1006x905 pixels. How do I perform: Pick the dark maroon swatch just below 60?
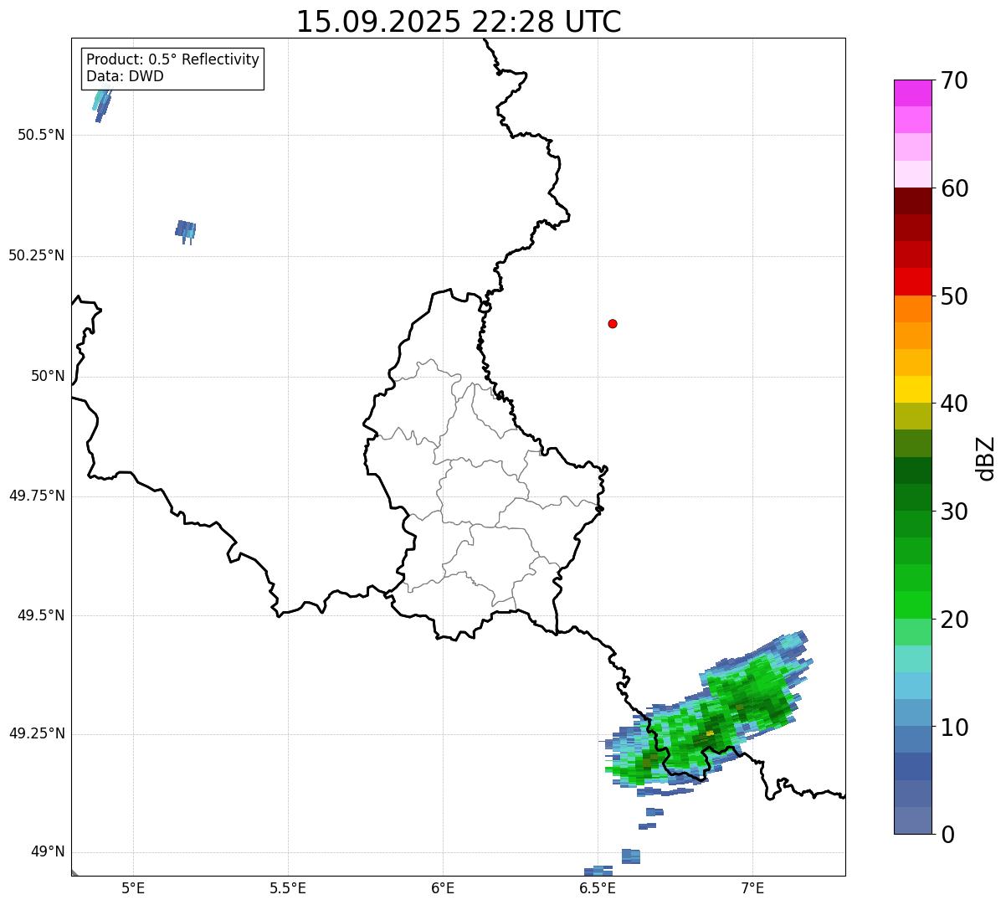(913, 201)
